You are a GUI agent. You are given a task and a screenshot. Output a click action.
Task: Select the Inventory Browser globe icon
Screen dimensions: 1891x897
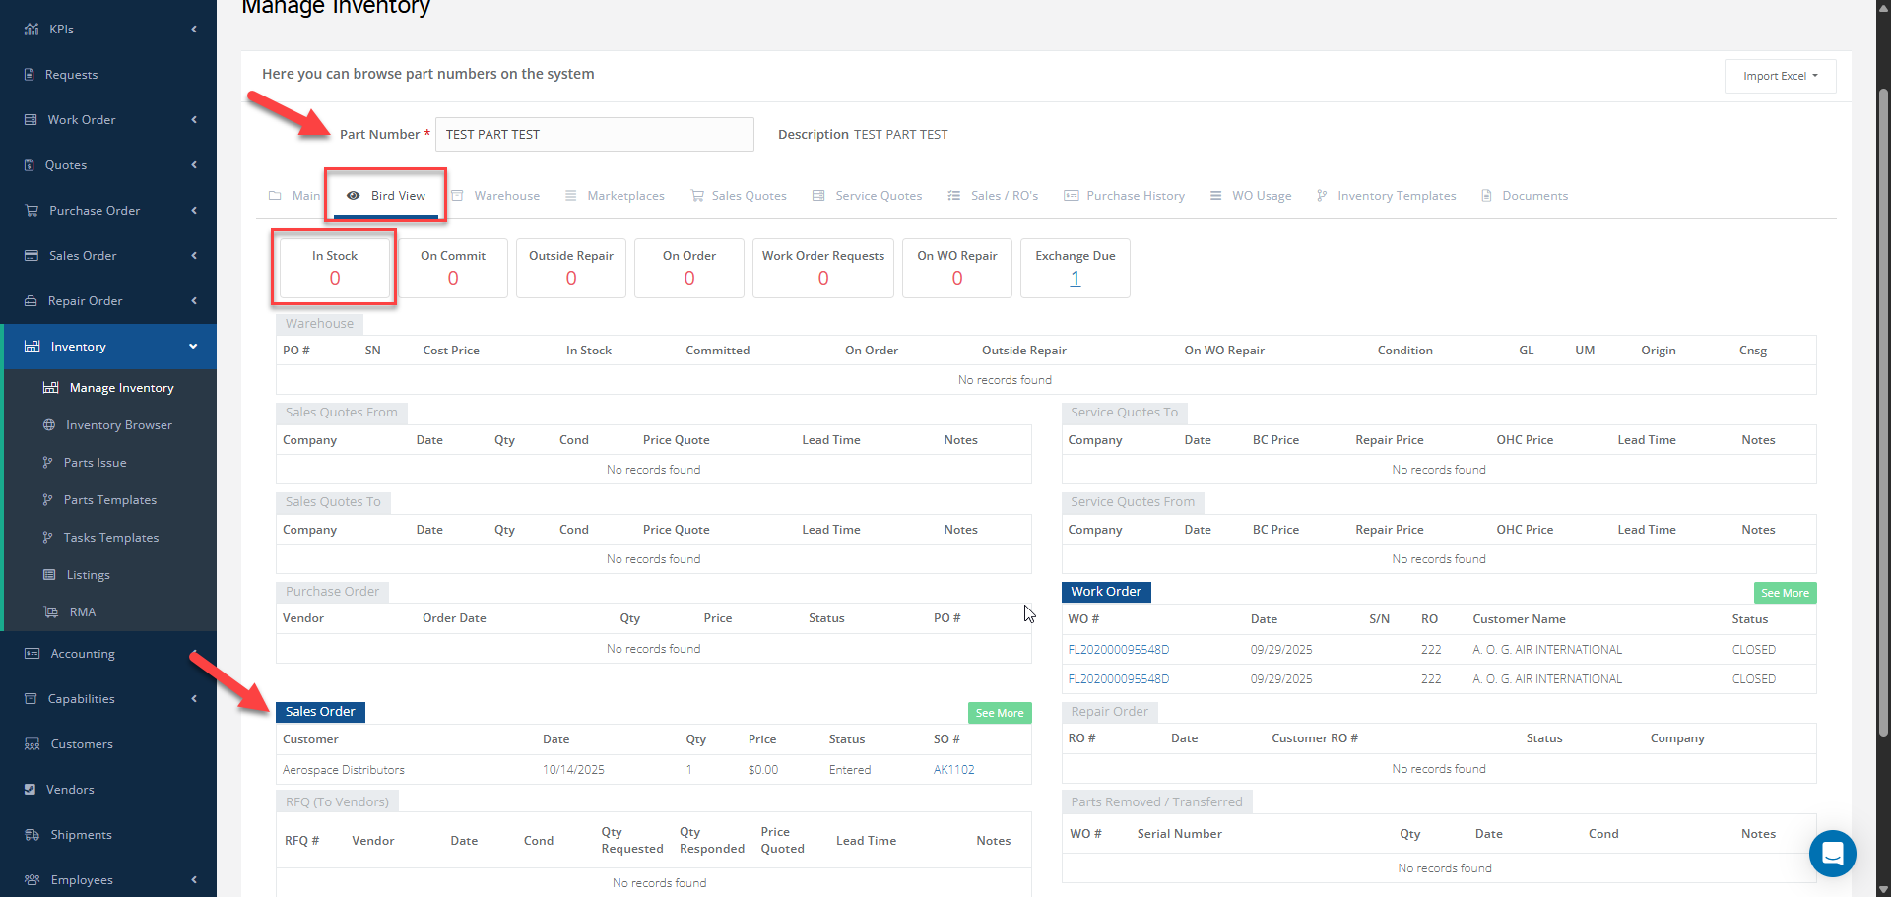coord(49,425)
